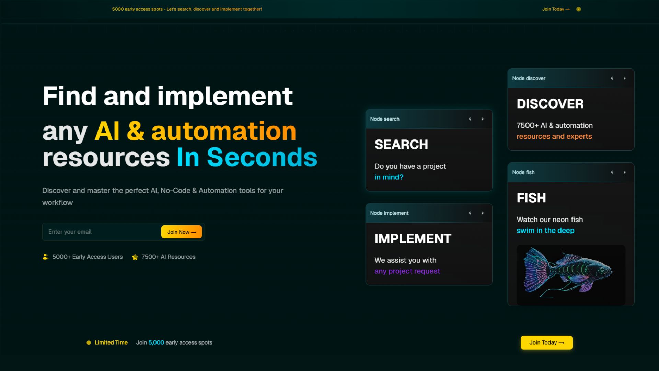Dismiss the early access banner
659x371 pixels.
[x=578, y=9]
